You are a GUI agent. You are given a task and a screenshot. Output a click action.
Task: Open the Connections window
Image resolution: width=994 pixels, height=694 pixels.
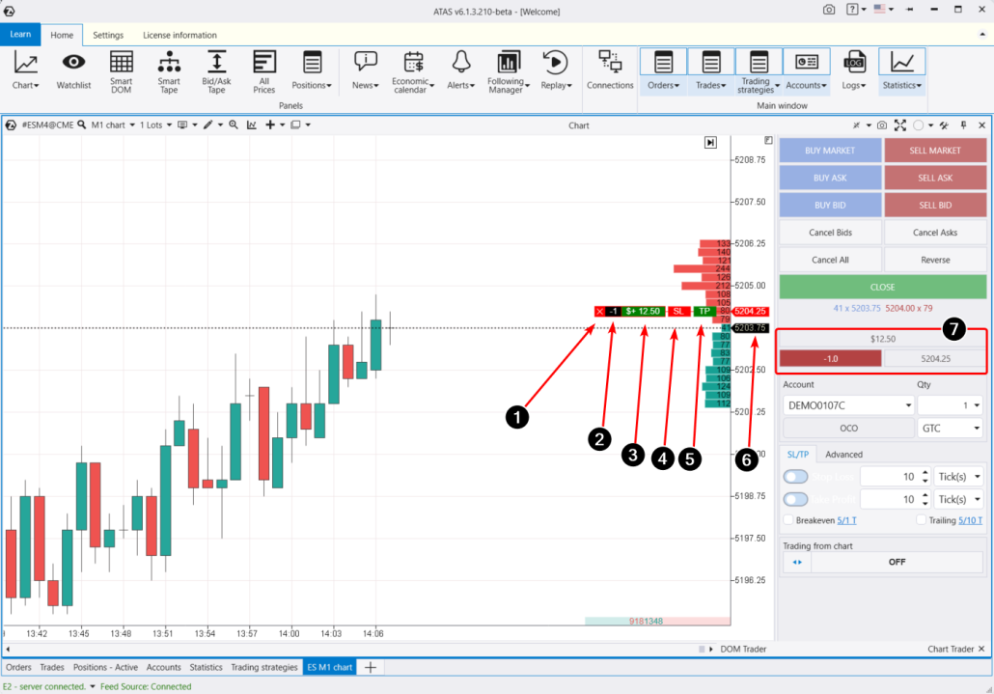(x=610, y=70)
